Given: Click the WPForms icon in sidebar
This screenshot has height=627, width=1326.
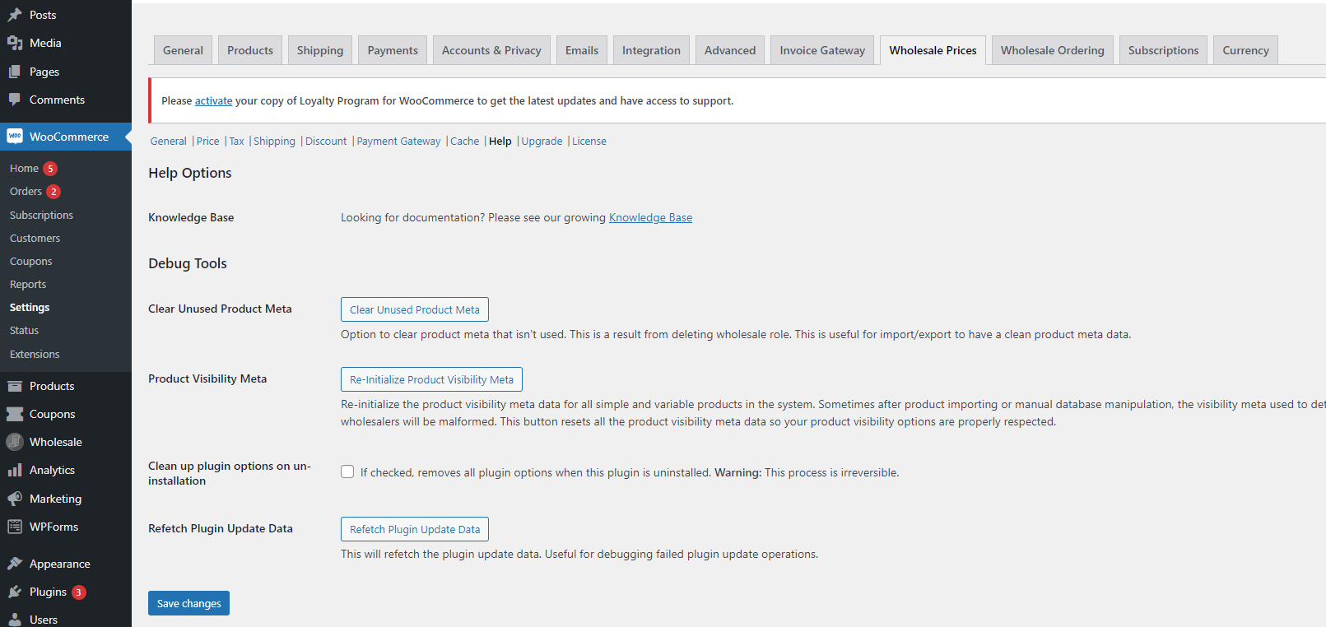Looking at the screenshot, I should (15, 527).
